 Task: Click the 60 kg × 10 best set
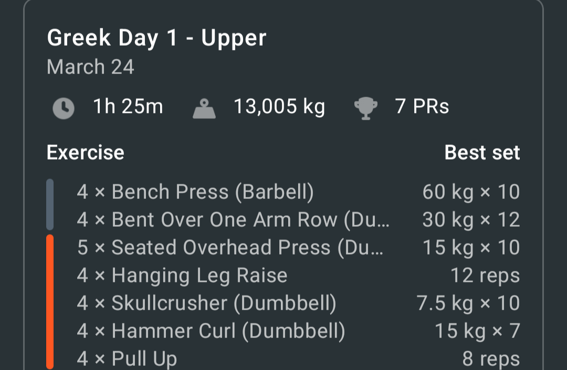tap(471, 192)
